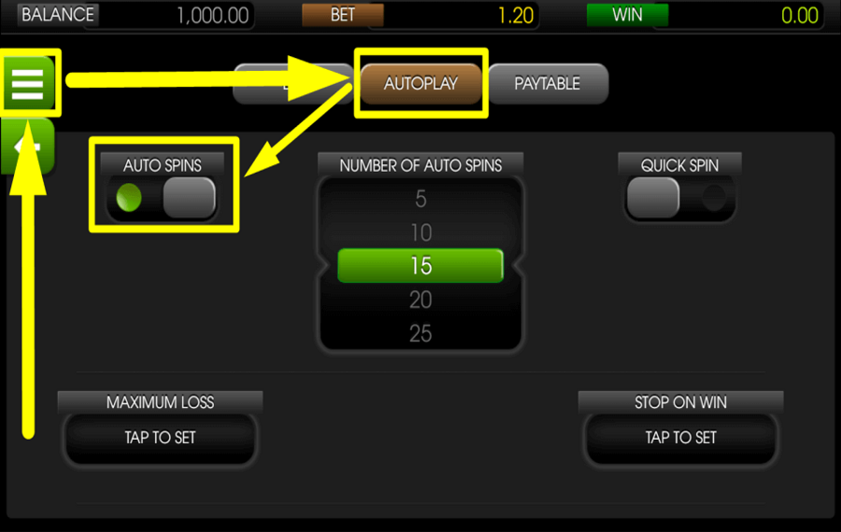Switch to the Autoplay tab

coord(421,84)
